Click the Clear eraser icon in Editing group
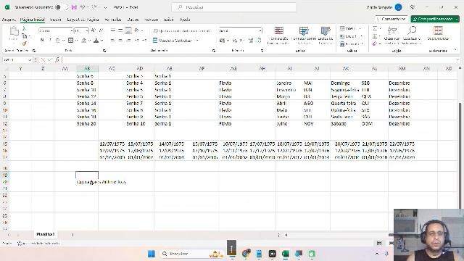This screenshot has height=261, width=464. click(375, 43)
